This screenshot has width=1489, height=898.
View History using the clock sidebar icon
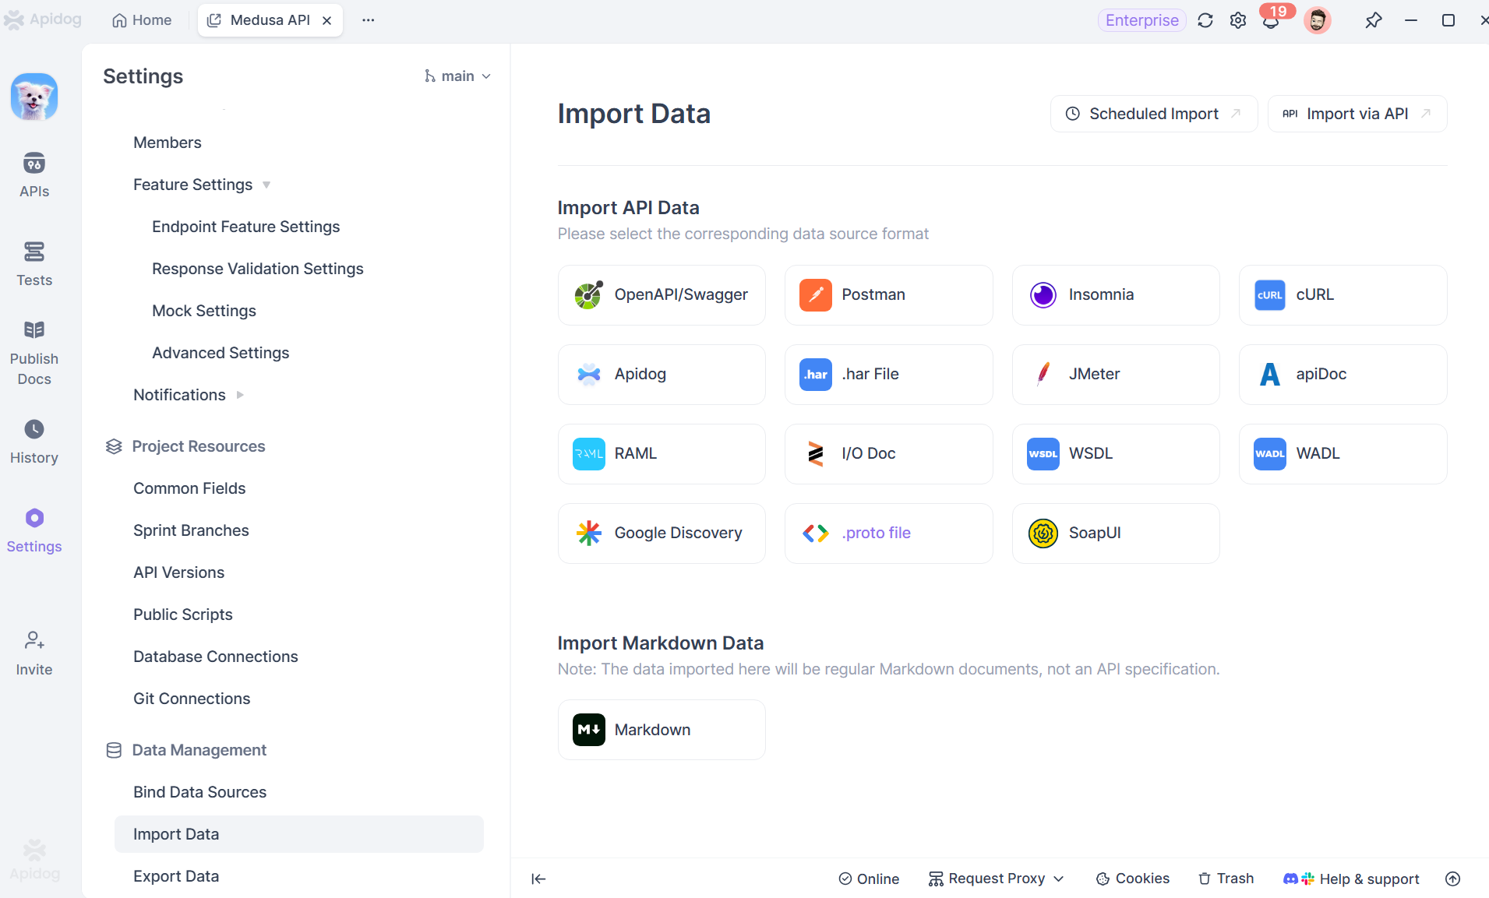[x=34, y=438]
